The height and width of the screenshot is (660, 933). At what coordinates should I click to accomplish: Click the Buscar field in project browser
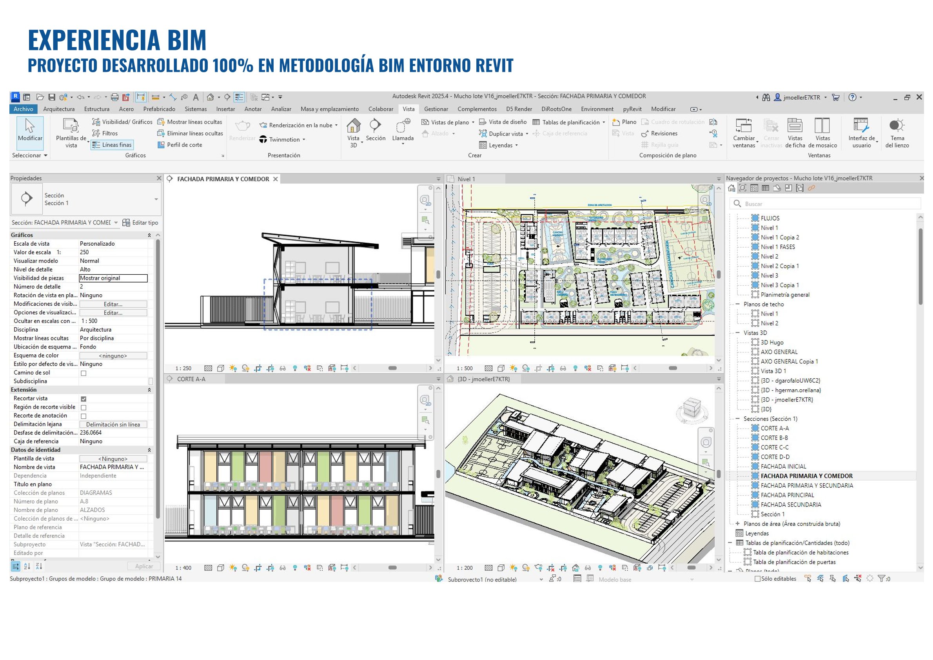pyautogui.click(x=825, y=204)
